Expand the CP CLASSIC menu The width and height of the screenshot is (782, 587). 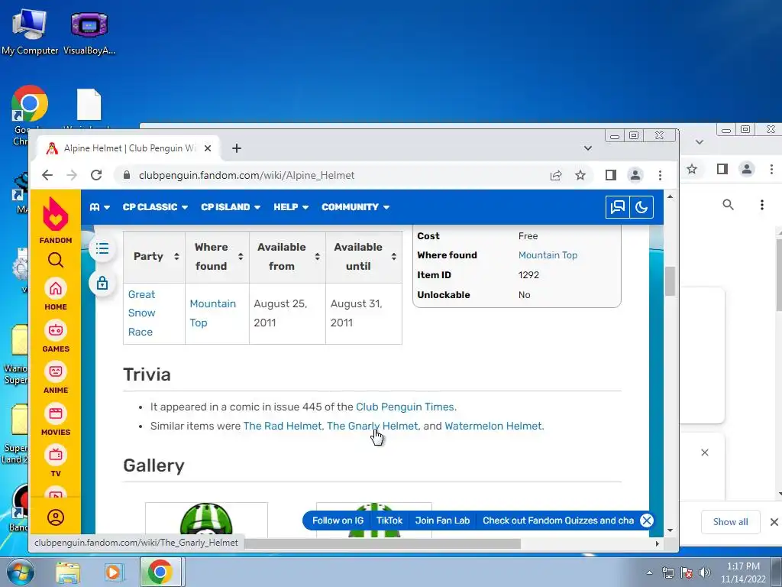coord(155,207)
